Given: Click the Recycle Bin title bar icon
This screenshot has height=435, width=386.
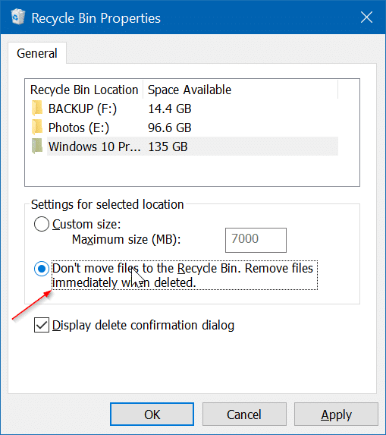Looking at the screenshot, I should 18,17.
